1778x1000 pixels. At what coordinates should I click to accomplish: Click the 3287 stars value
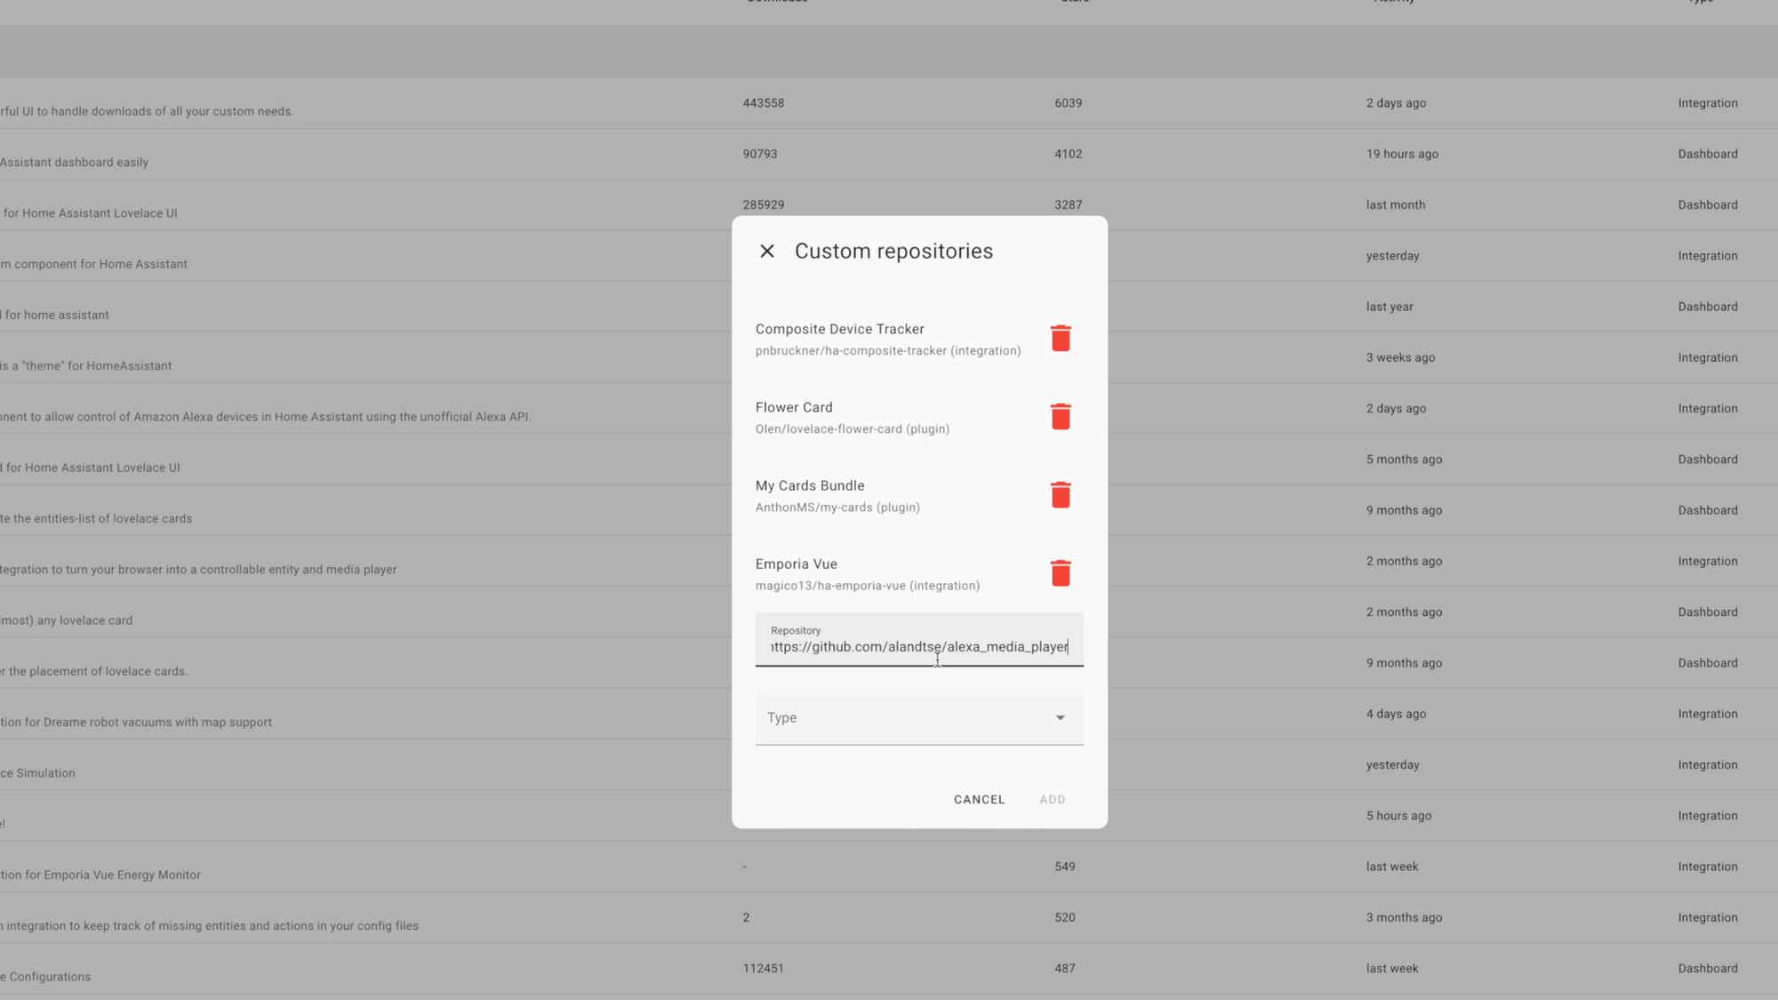point(1069,204)
